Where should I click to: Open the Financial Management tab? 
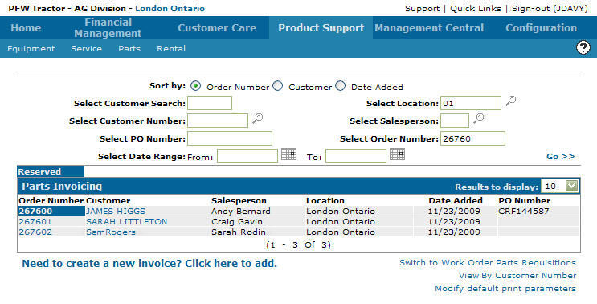tap(108, 27)
